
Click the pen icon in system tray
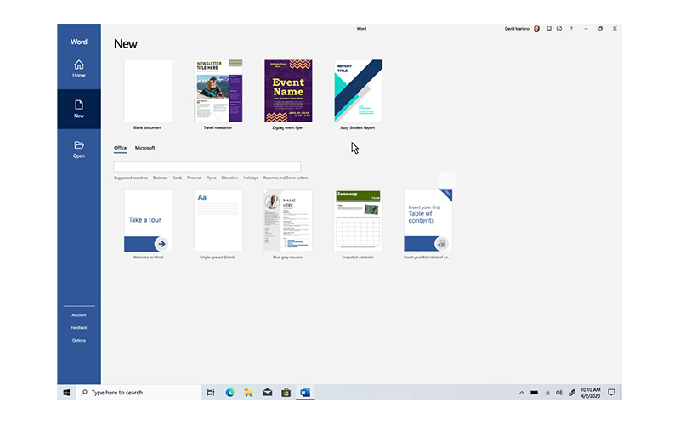(572, 393)
